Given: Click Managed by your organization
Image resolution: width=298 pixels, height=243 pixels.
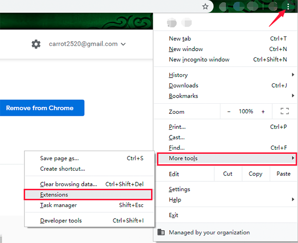Looking at the screenshot, I should pos(209,232).
